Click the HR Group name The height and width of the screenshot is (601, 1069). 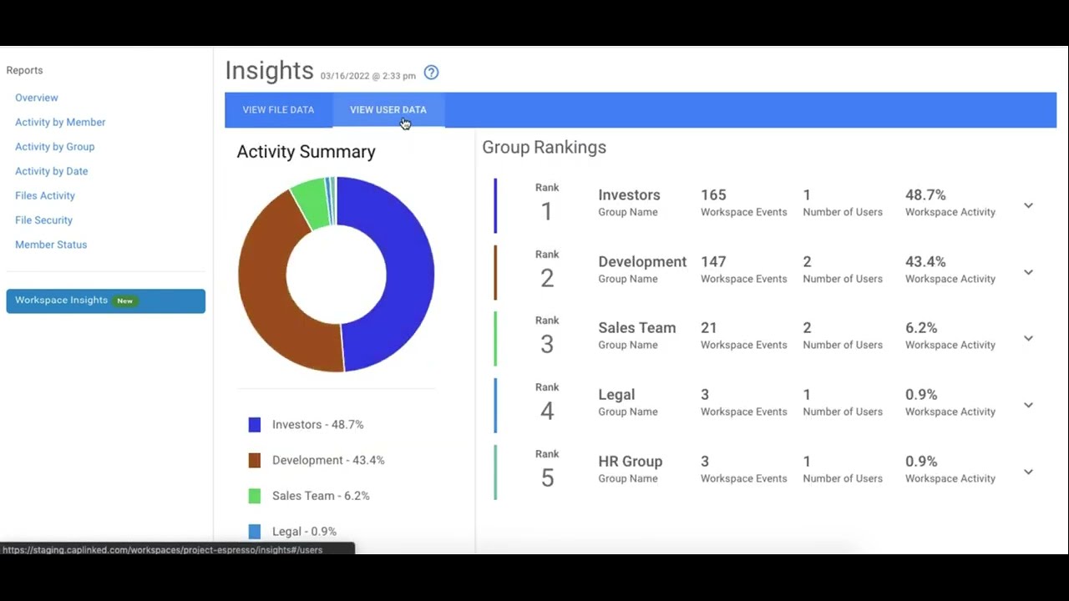(631, 462)
